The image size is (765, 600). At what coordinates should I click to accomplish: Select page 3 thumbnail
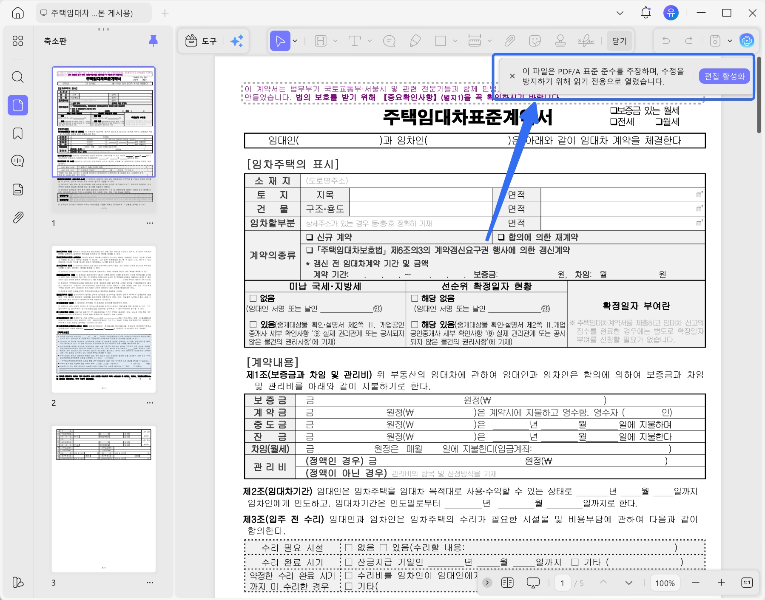click(x=104, y=499)
